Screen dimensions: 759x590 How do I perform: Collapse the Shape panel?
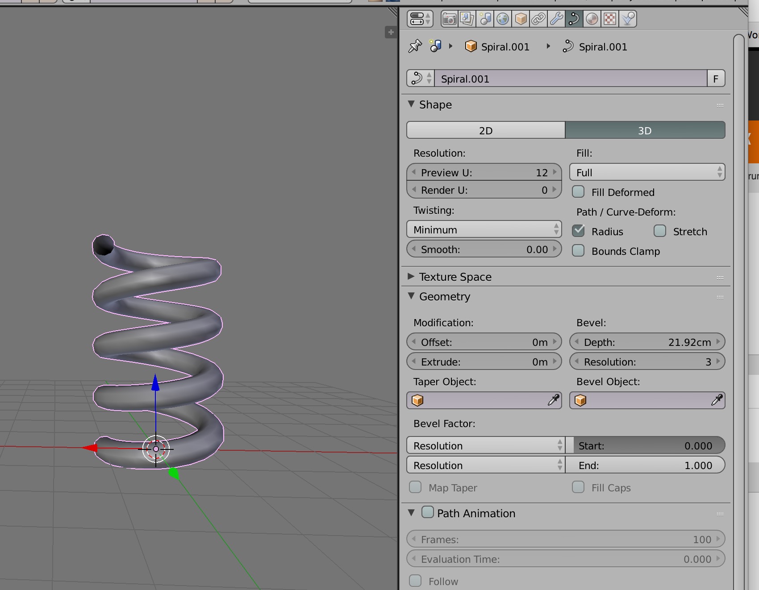pos(411,104)
